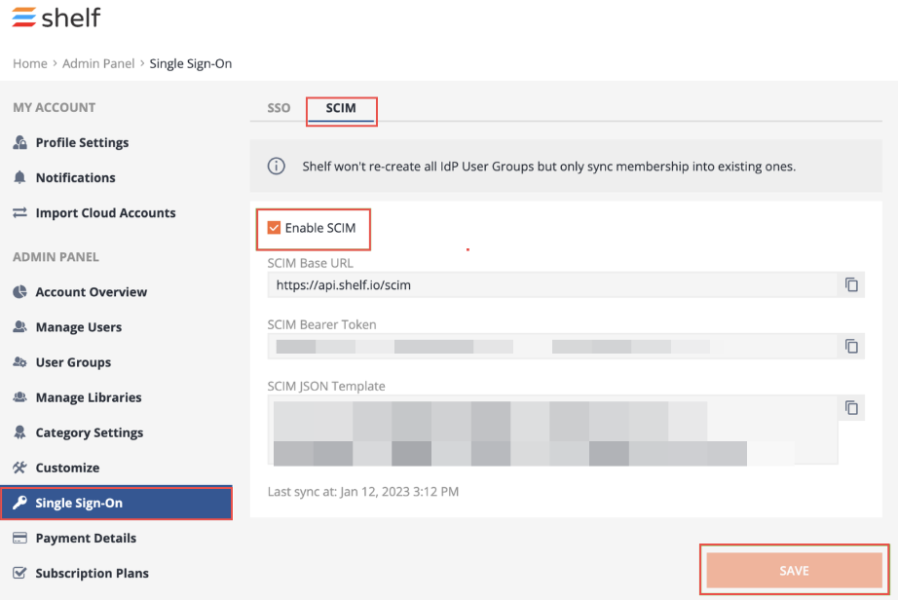Click the Admin Panel breadcrumb link
898x600 pixels.
click(x=98, y=63)
